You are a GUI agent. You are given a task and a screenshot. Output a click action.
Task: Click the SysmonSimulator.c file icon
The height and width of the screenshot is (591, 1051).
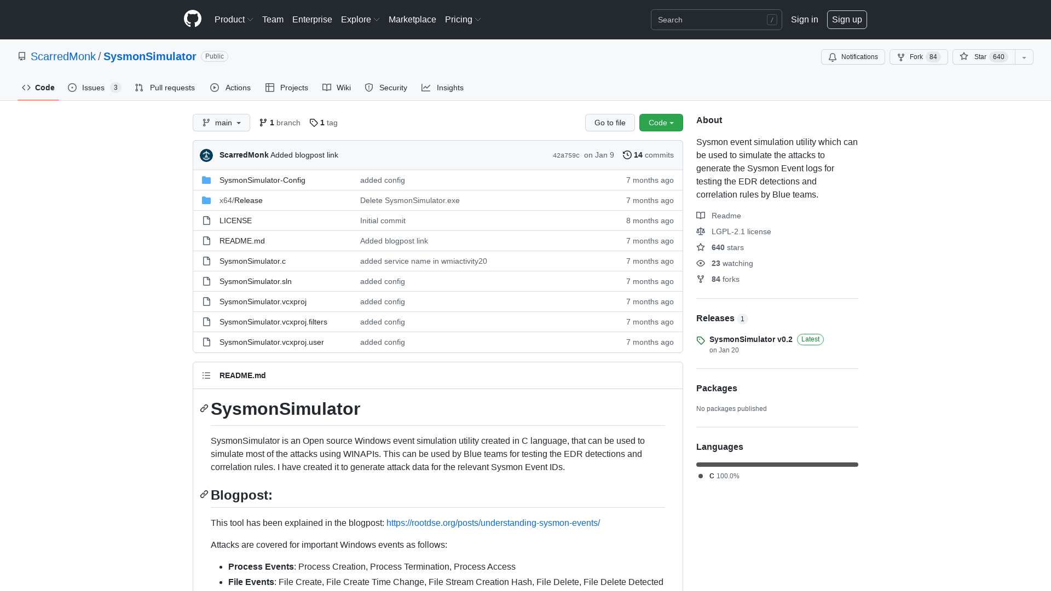point(206,261)
